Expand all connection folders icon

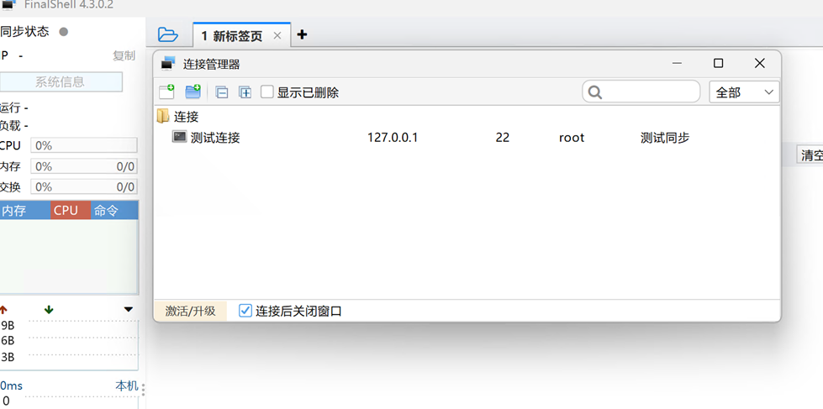(x=245, y=92)
